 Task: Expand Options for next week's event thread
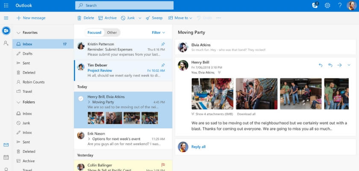click(x=89, y=139)
